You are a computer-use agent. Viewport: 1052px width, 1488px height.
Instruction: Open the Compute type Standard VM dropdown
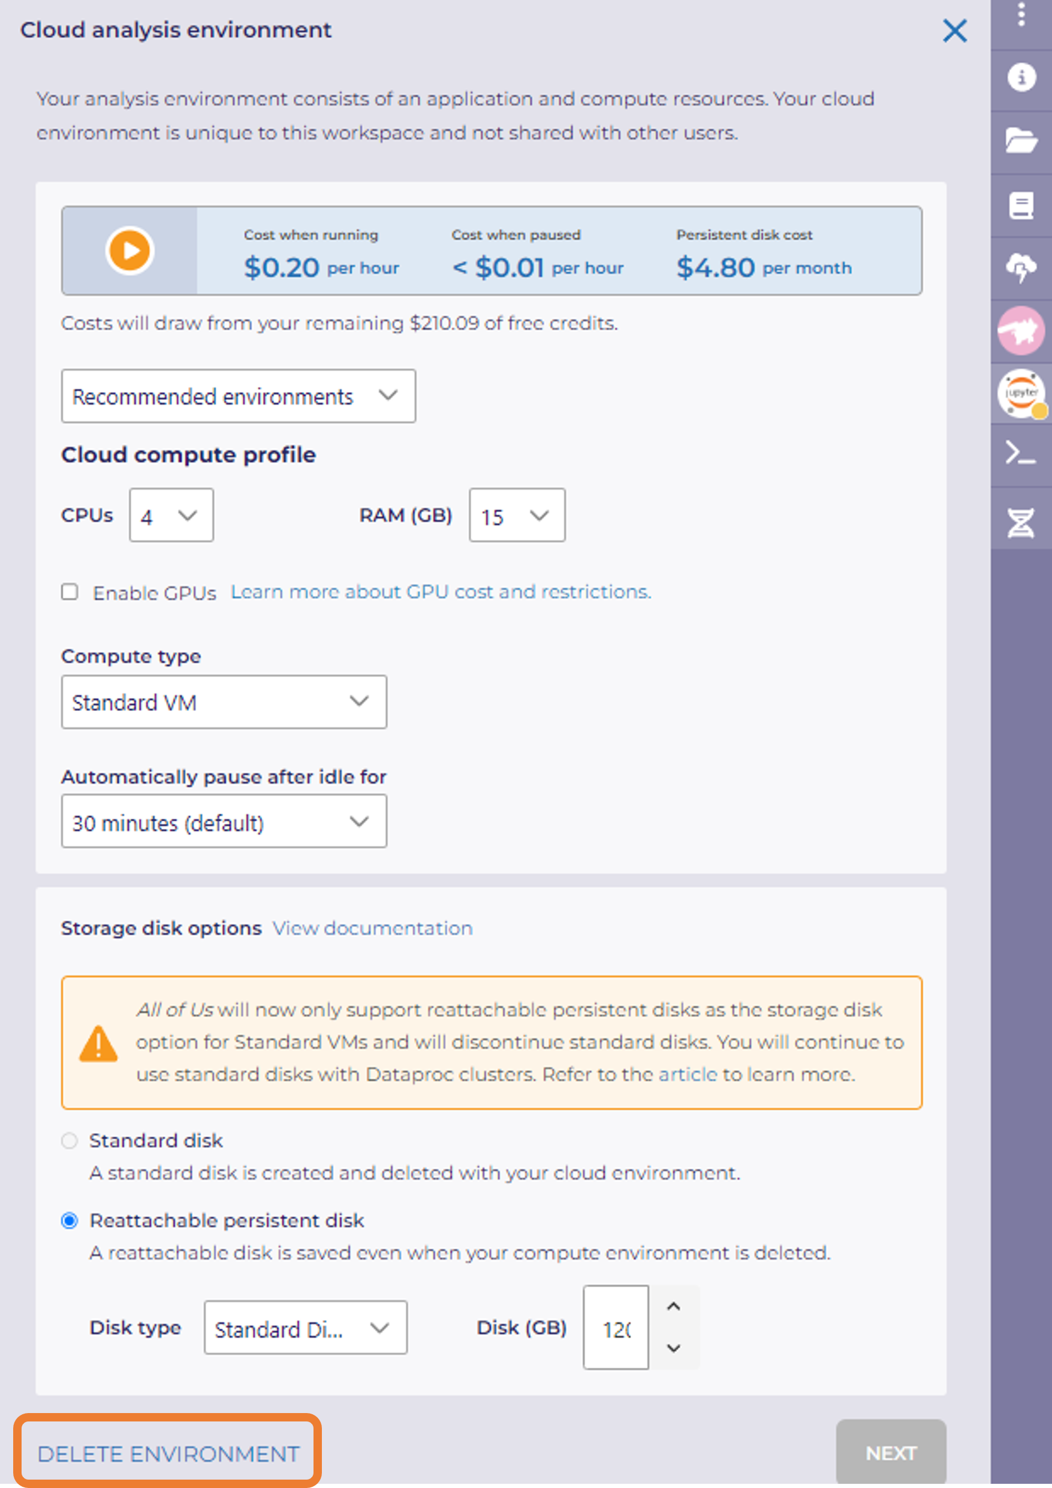[224, 702]
